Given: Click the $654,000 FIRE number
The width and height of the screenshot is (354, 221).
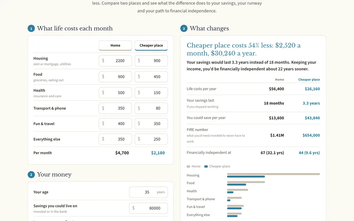Looking at the screenshot, I should (x=311, y=135).
